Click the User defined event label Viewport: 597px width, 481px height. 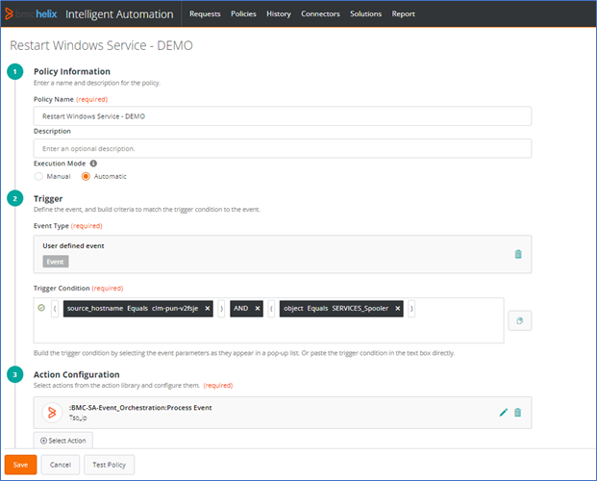(x=73, y=246)
